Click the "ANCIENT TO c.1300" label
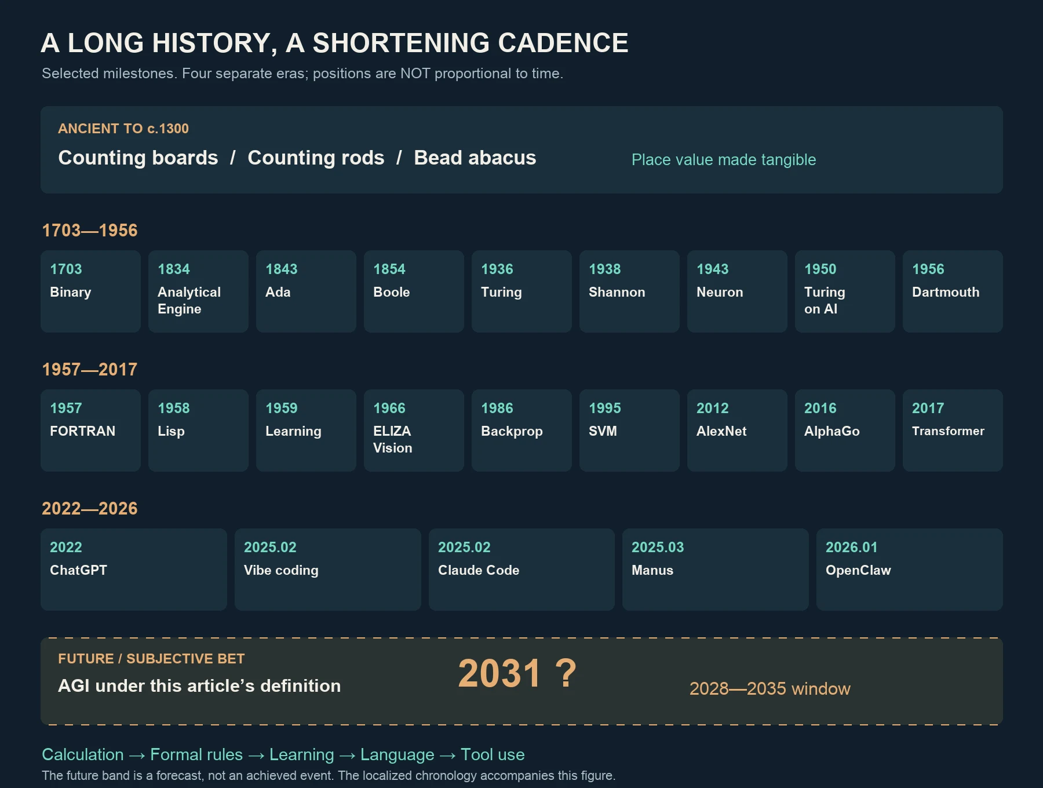The height and width of the screenshot is (788, 1043). [123, 129]
